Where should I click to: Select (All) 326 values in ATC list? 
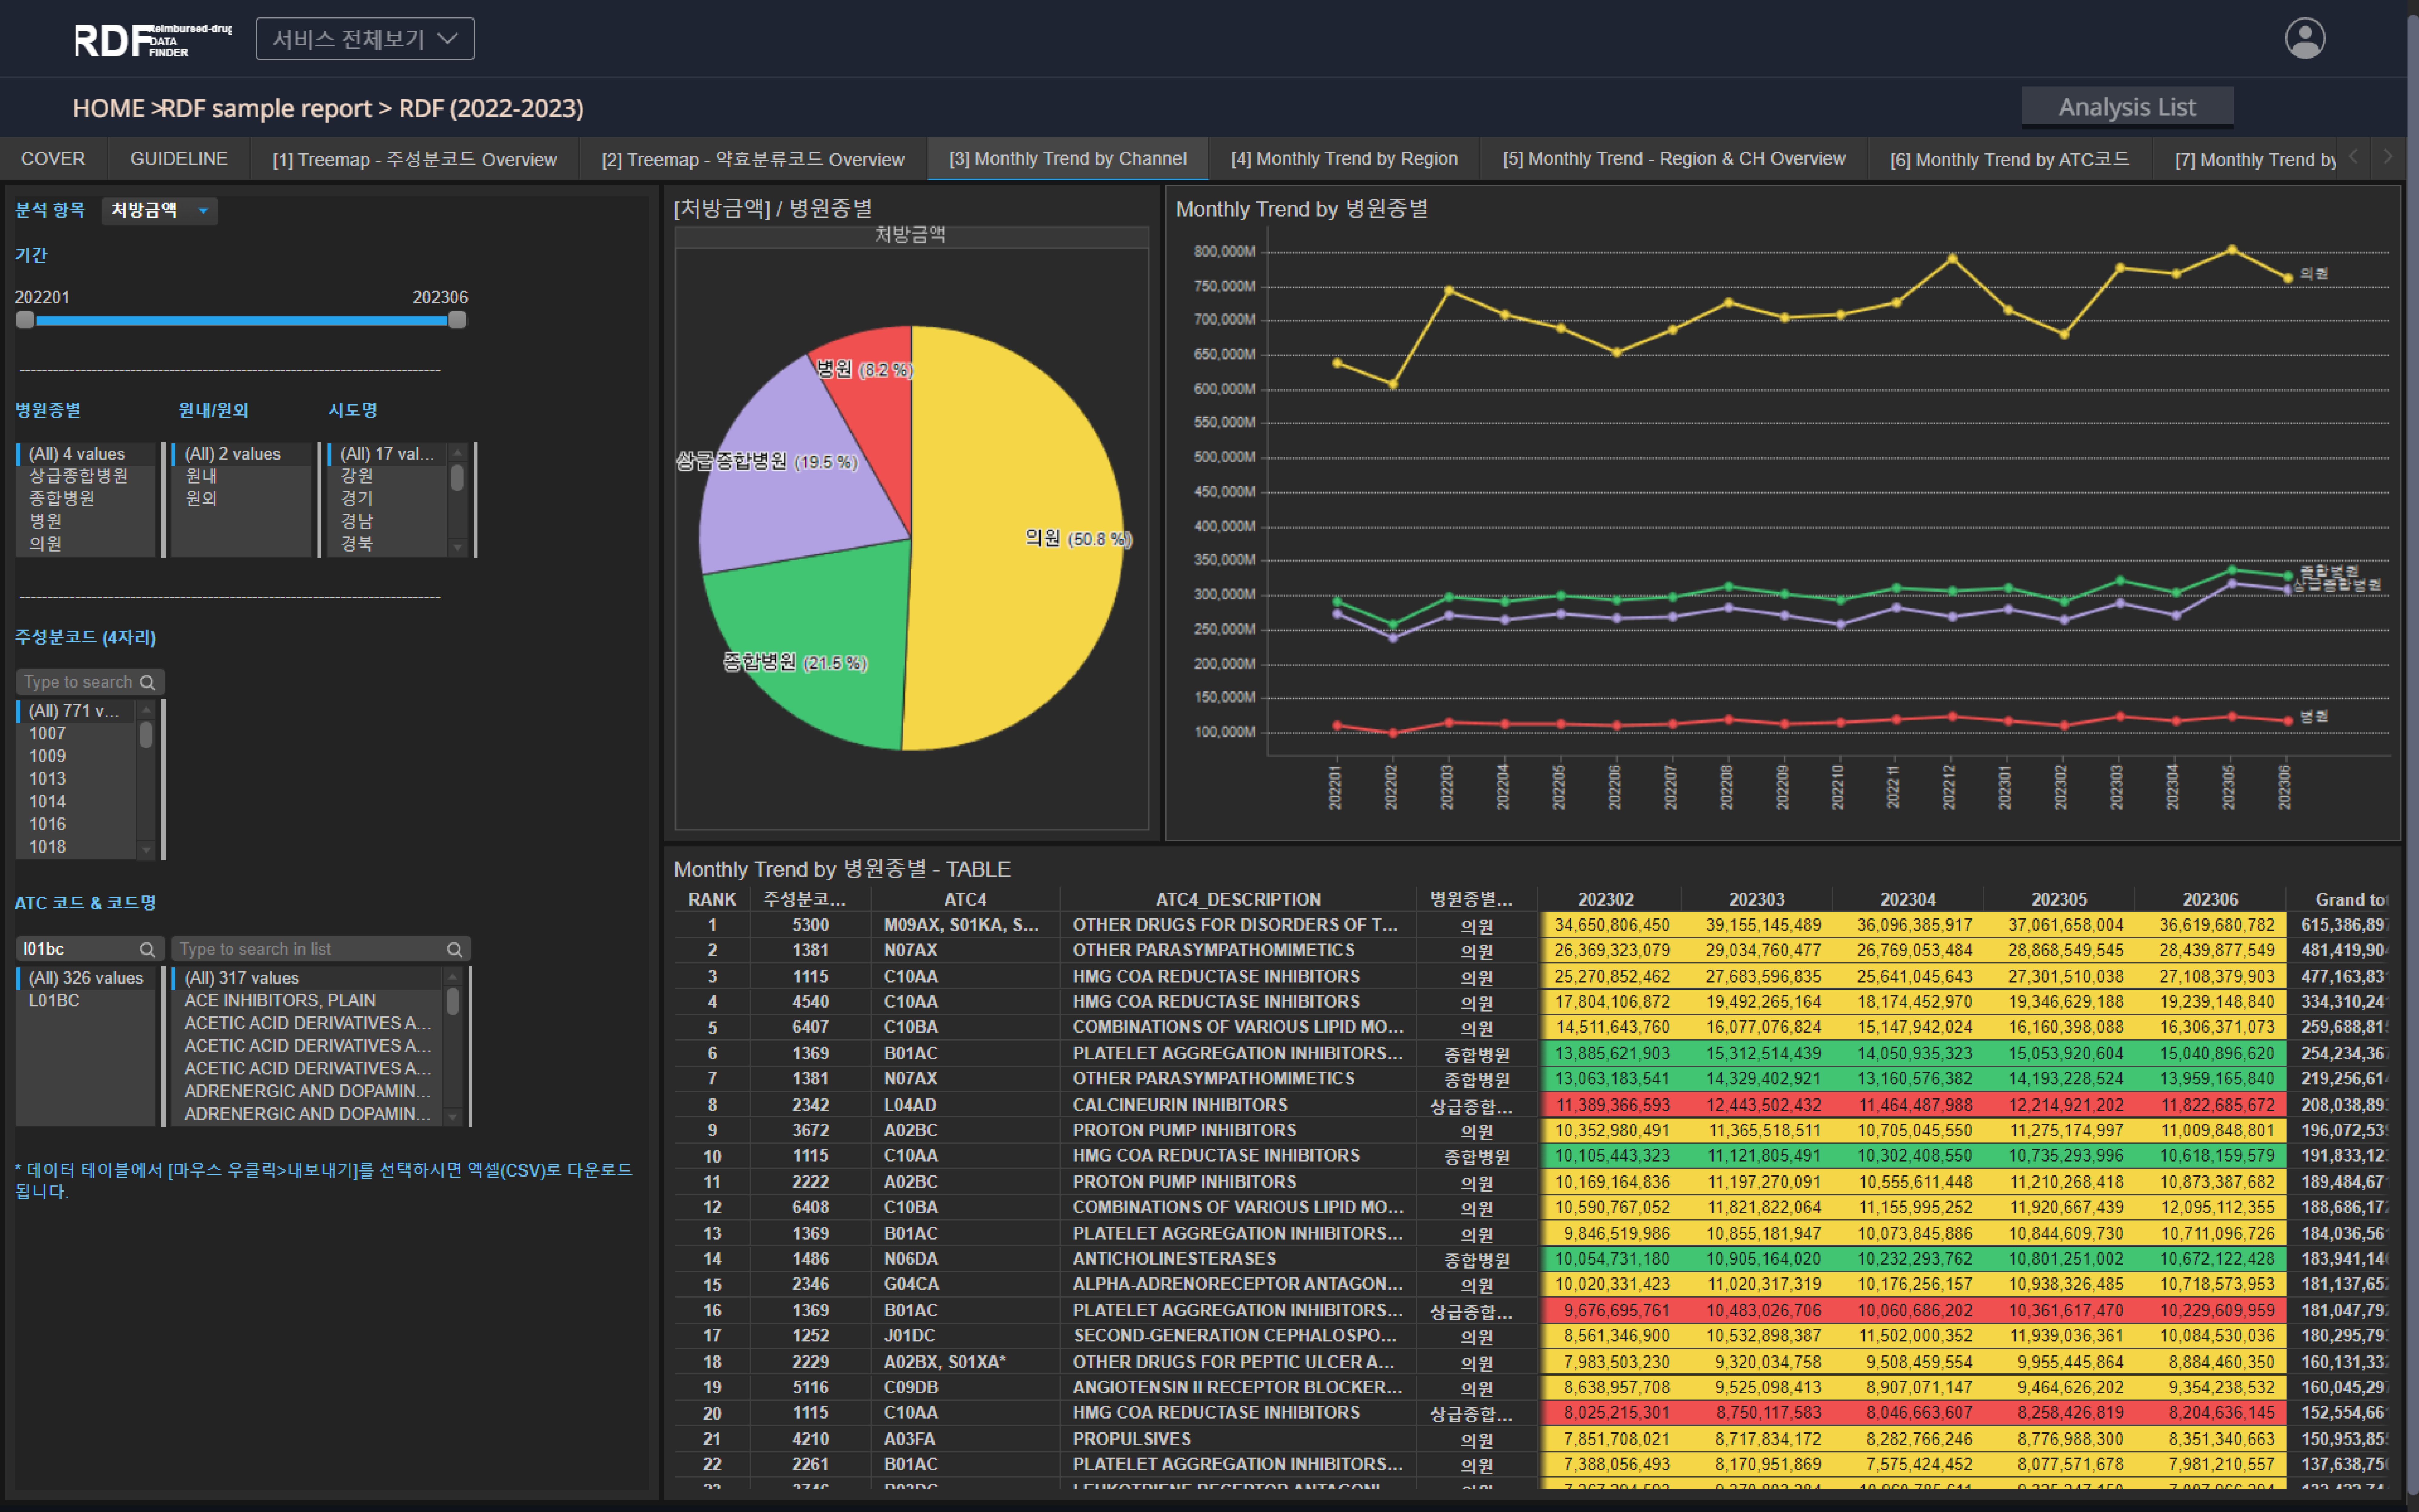coord(86,978)
